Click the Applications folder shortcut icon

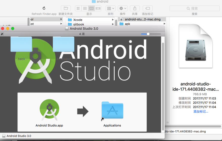click(112, 110)
